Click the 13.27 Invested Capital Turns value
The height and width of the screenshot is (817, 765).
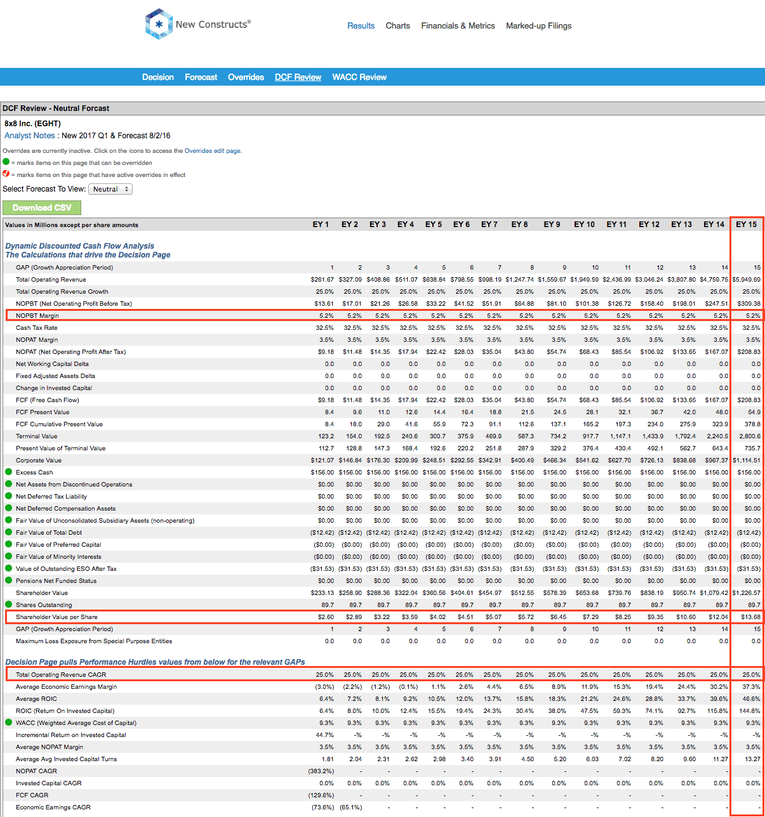pos(752,759)
